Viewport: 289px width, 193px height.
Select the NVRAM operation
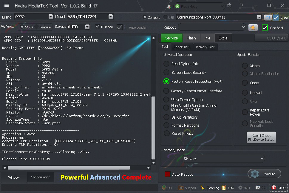tap(166, 108)
